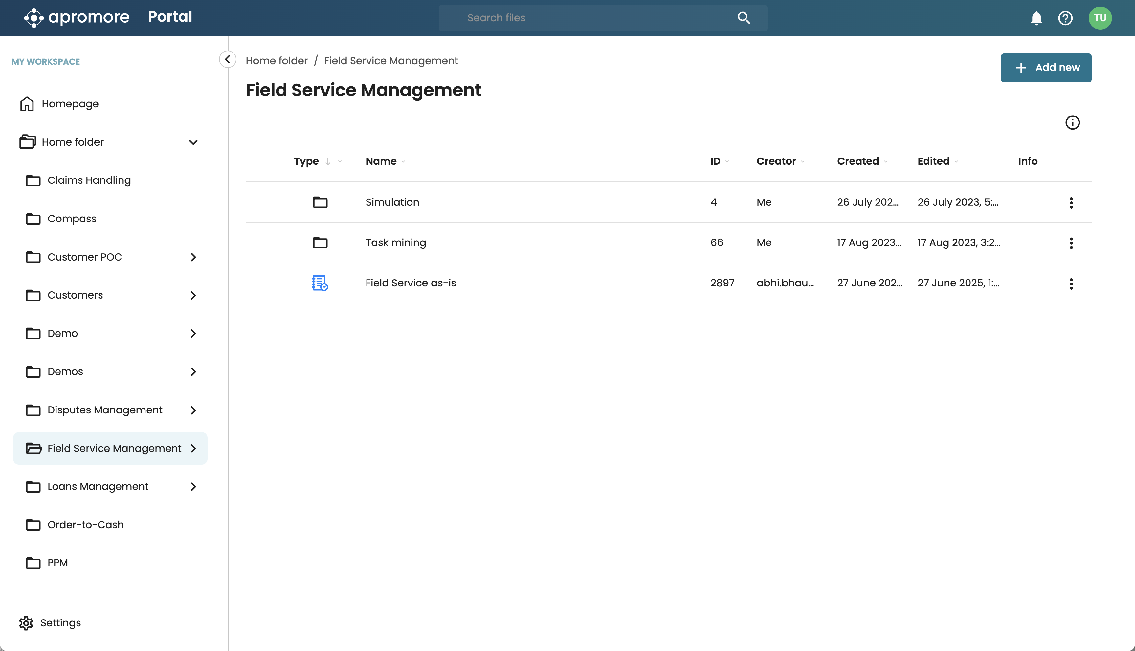Screen dimensions: 1135x651
Task: Click the Type column sort arrow
Action: tap(328, 161)
